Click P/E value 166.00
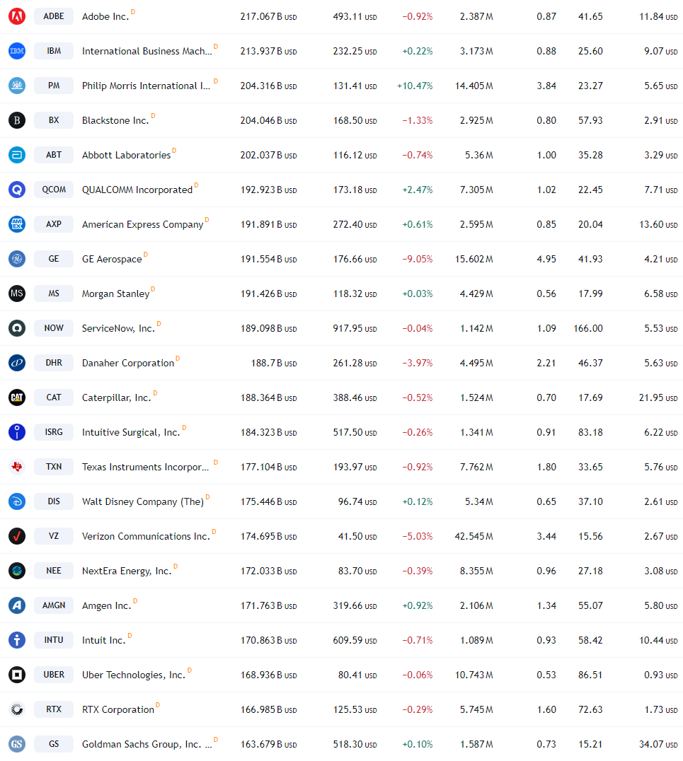 click(588, 329)
